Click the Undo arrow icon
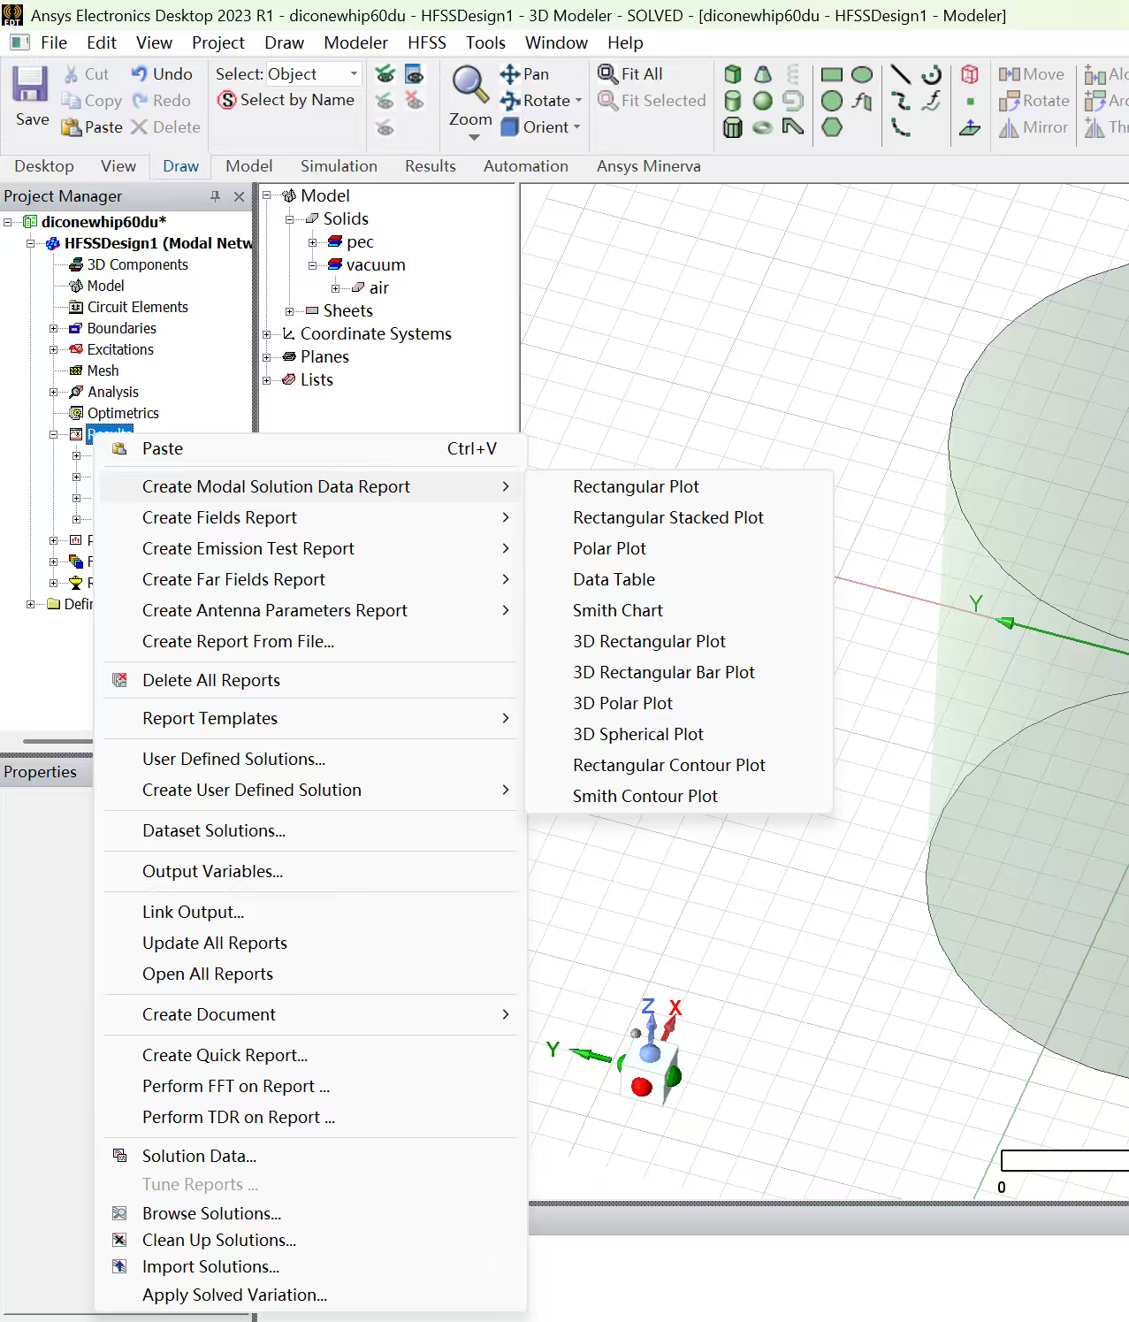 pyautogui.click(x=140, y=74)
